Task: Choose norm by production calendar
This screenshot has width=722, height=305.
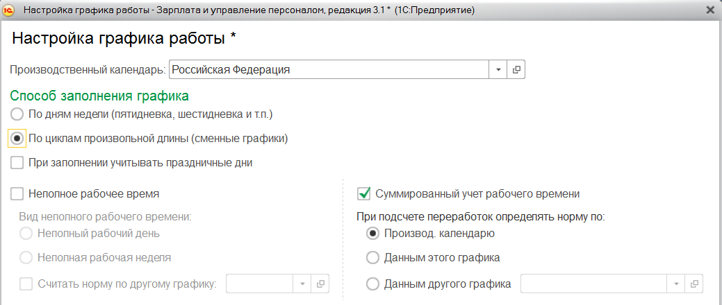Action: pyautogui.click(x=372, y=234)
